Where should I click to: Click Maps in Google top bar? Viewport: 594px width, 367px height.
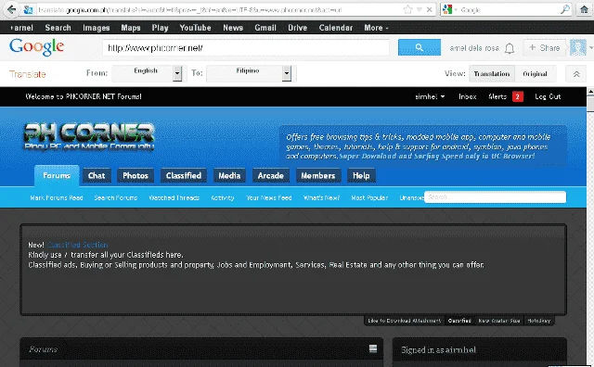(131, 28)
